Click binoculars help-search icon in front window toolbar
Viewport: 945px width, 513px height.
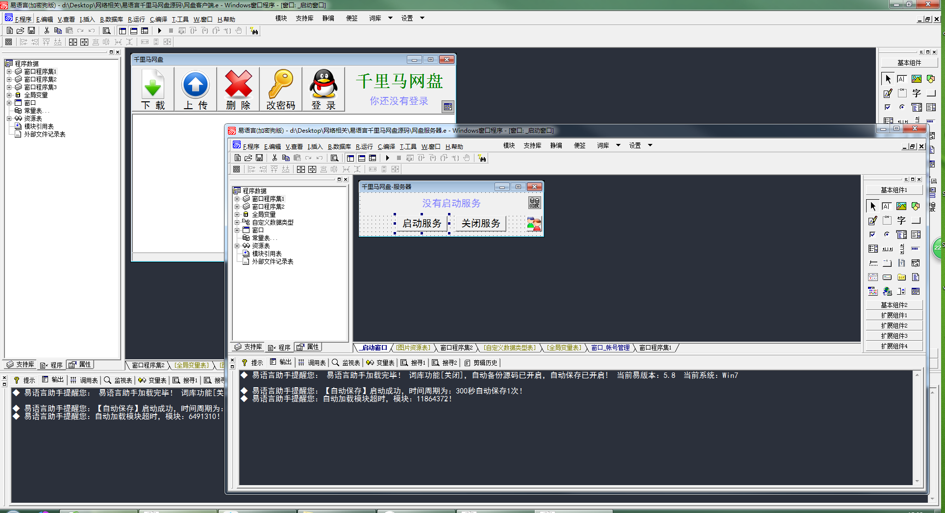click(x=482, y=158)
